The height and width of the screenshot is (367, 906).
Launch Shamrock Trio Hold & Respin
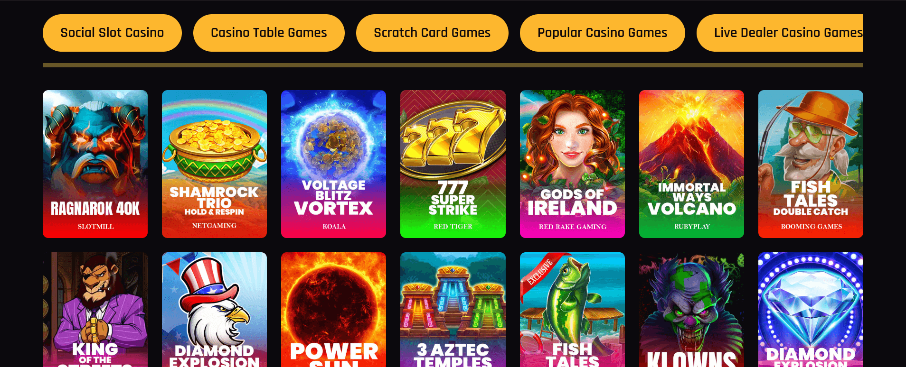click(x=214, y=164)
